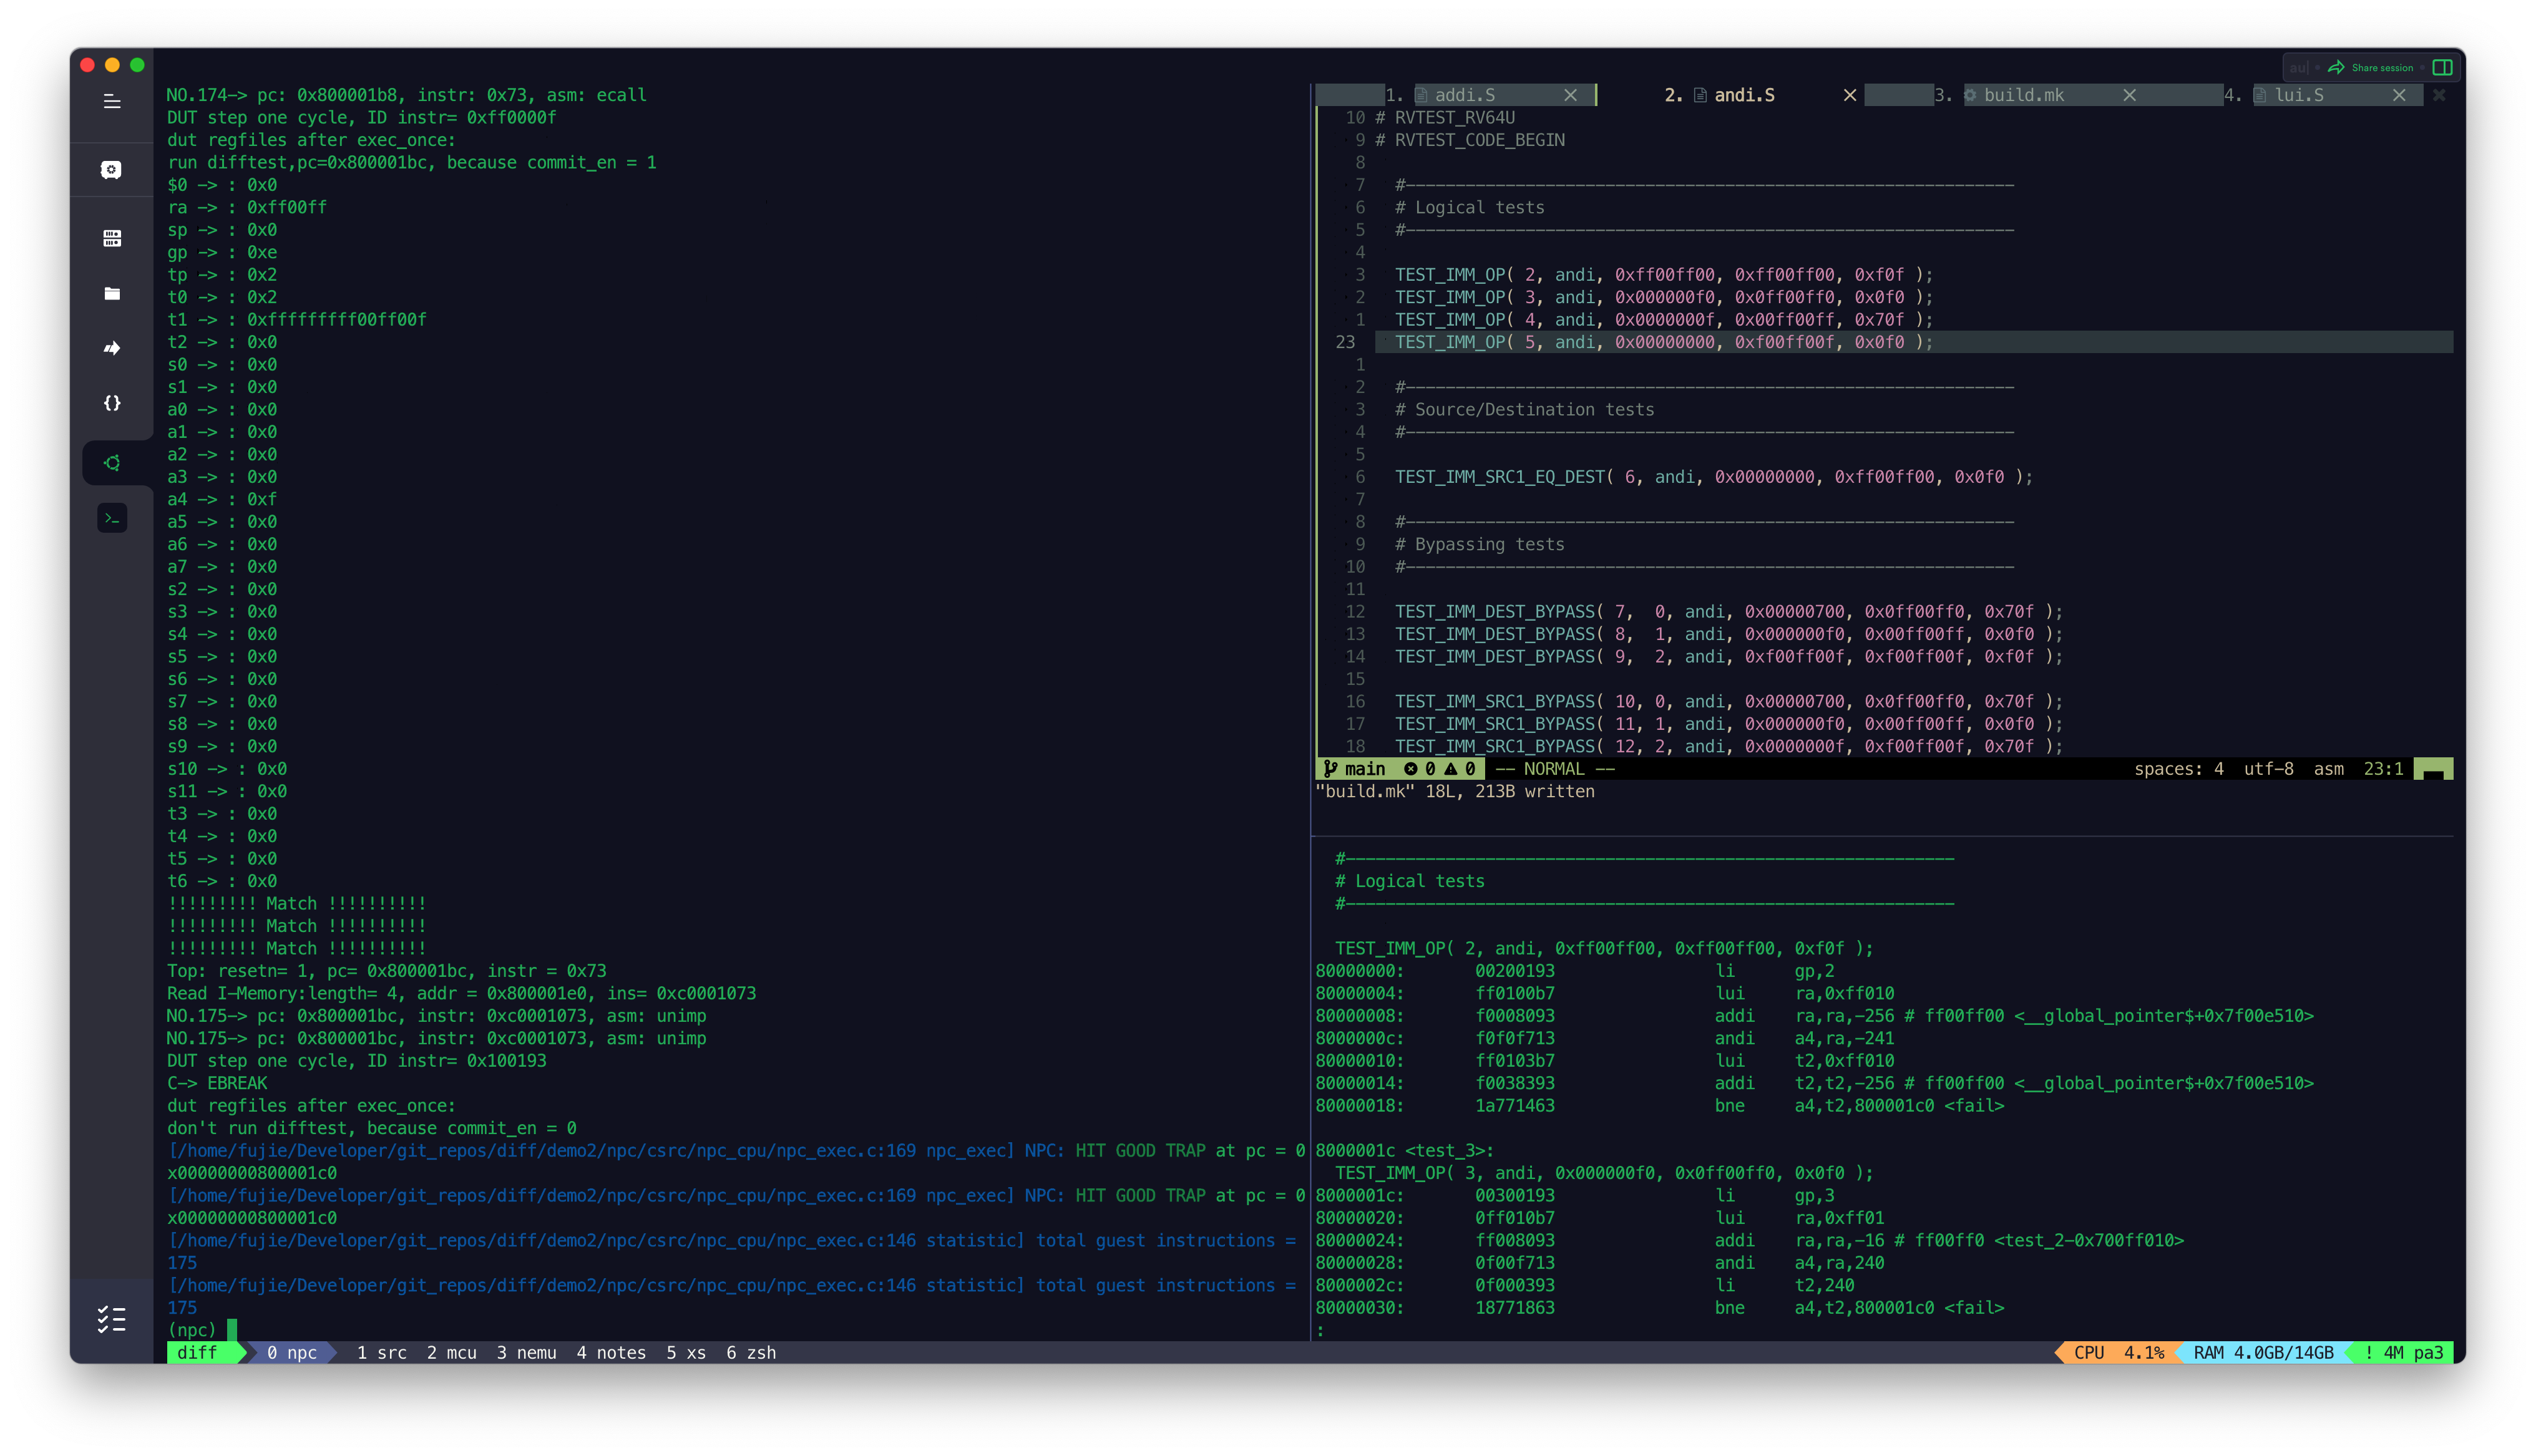The height and width of the screenshot is (1456, 2536).
Task: Click the Share session label
Action: coord(2382,68)
